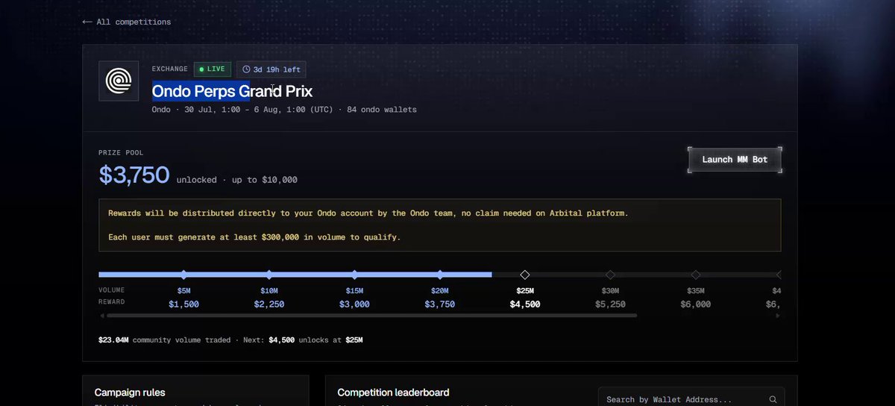Click the Launch MM Bot button
895x406 pixels.
735,160
